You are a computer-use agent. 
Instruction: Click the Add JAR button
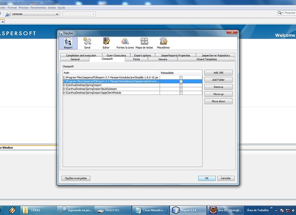(218, 73)
